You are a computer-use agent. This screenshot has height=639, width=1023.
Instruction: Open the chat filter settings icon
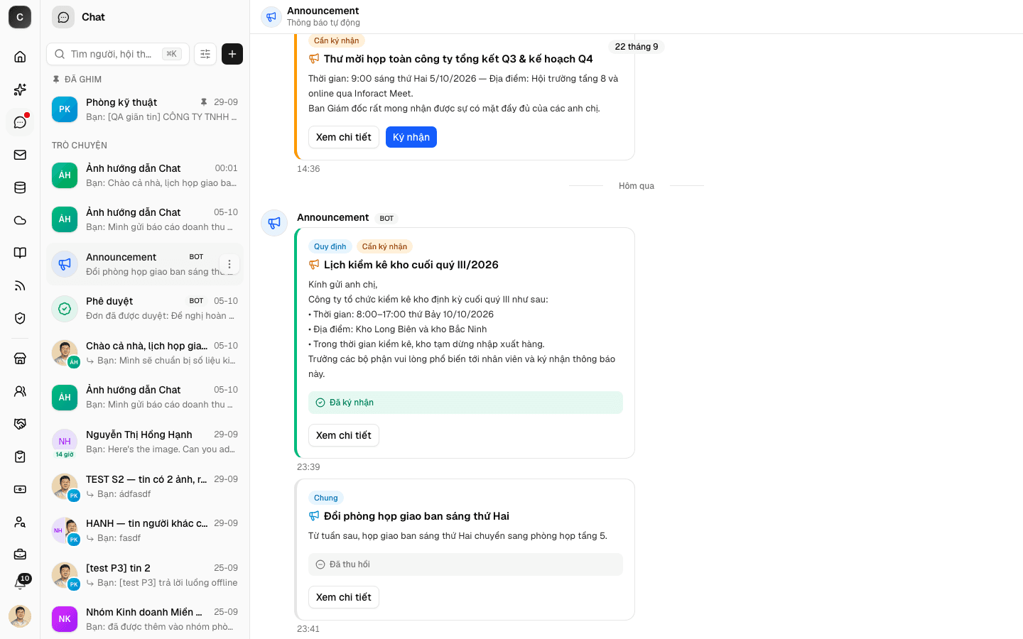pyautogui.click(x=205, y=54)
